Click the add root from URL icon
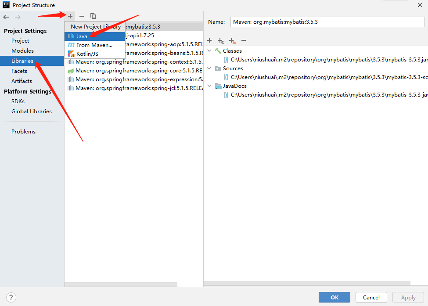 tap(221, 41)
